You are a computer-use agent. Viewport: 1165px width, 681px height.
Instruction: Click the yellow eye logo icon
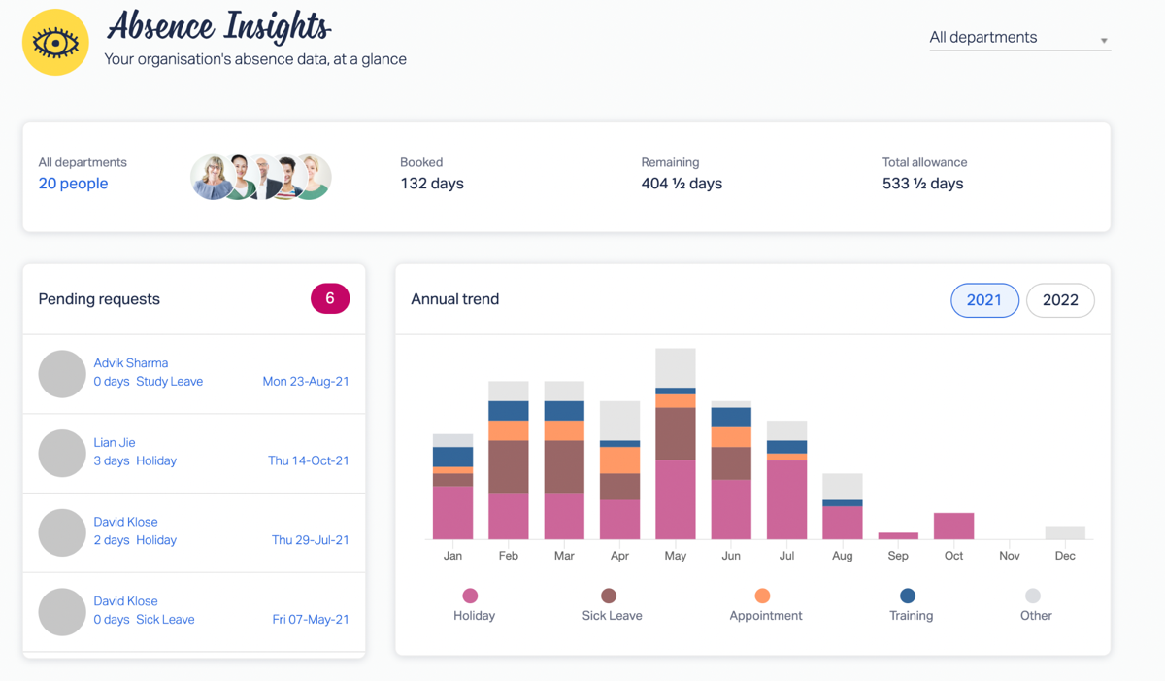[55, 43]
